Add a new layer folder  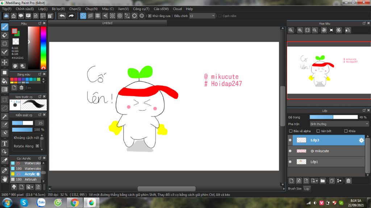(x=323, y=181)
